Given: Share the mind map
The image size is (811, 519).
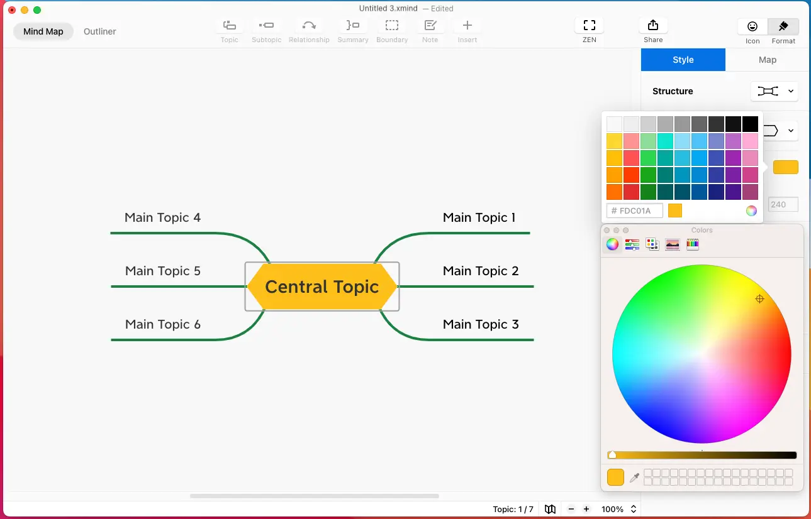Looking at the screenshot, I should [652, 28].
